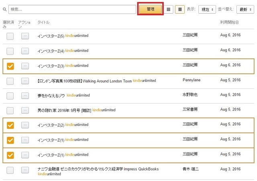Open actions menu for インベスターZ(2)
Image resolution: width=257 pixels, height=181 pixels.
pyautogui.click(x=25, y=125)
